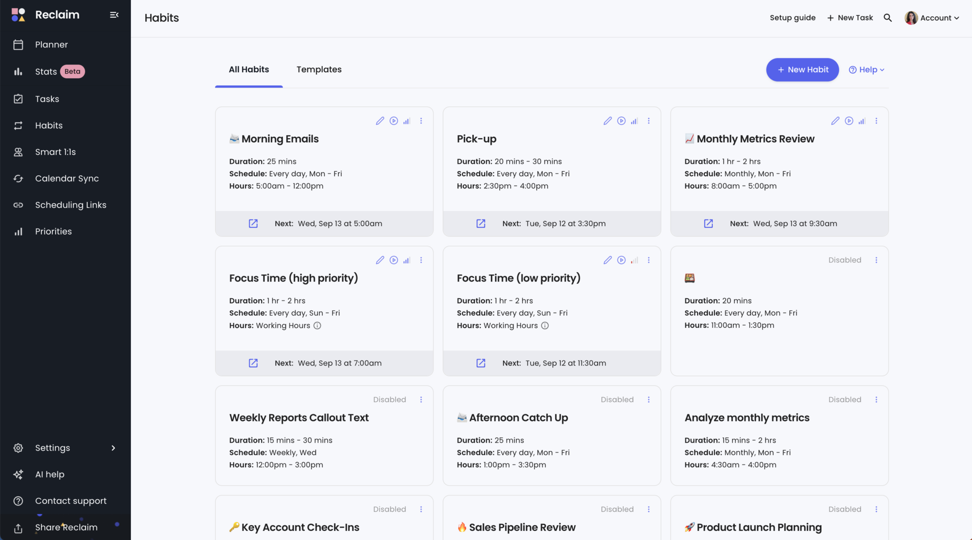The width and height of the screenshot is (972, 540).
Task: Click the priority bars icon on Focus Time (low priority)
Action: (635, 260)
